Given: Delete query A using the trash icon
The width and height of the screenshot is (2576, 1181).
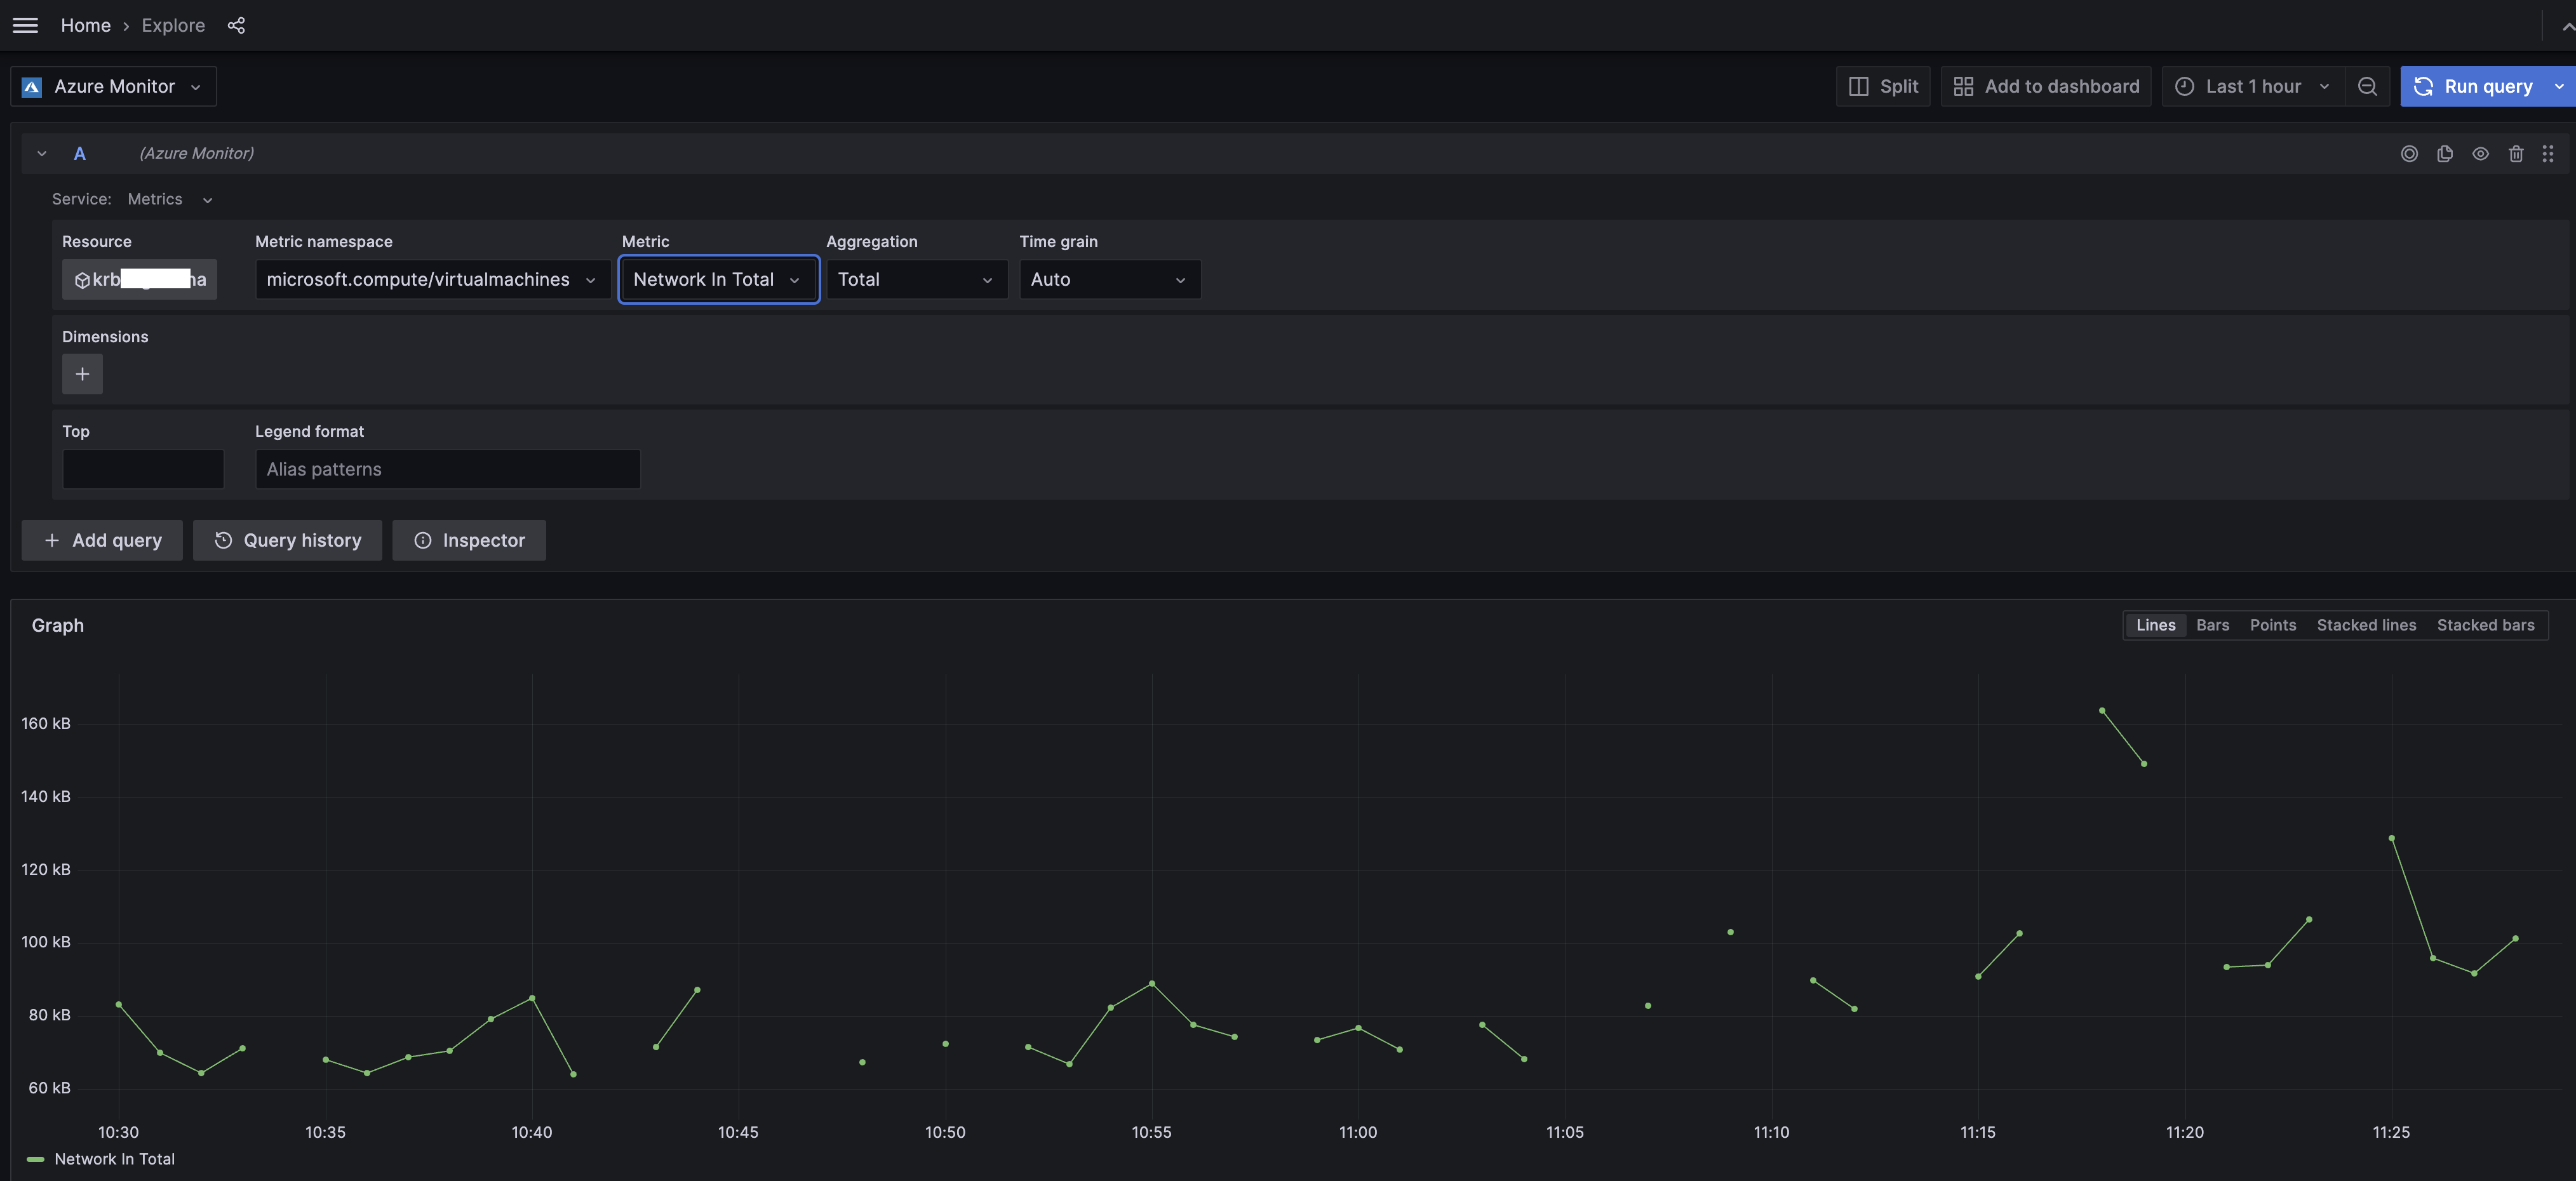Looking at the screenshot, I should coord(2515,153).
